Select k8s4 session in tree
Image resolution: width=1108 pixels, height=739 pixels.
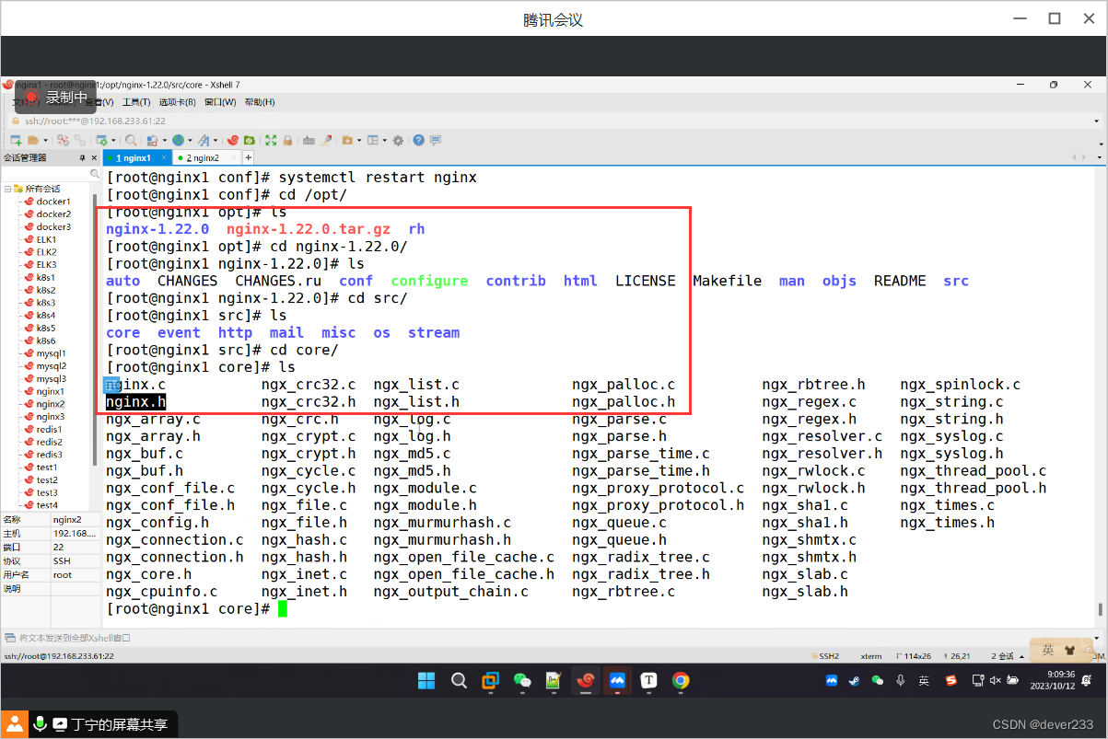pyautogui.click(x=46, y=316)
